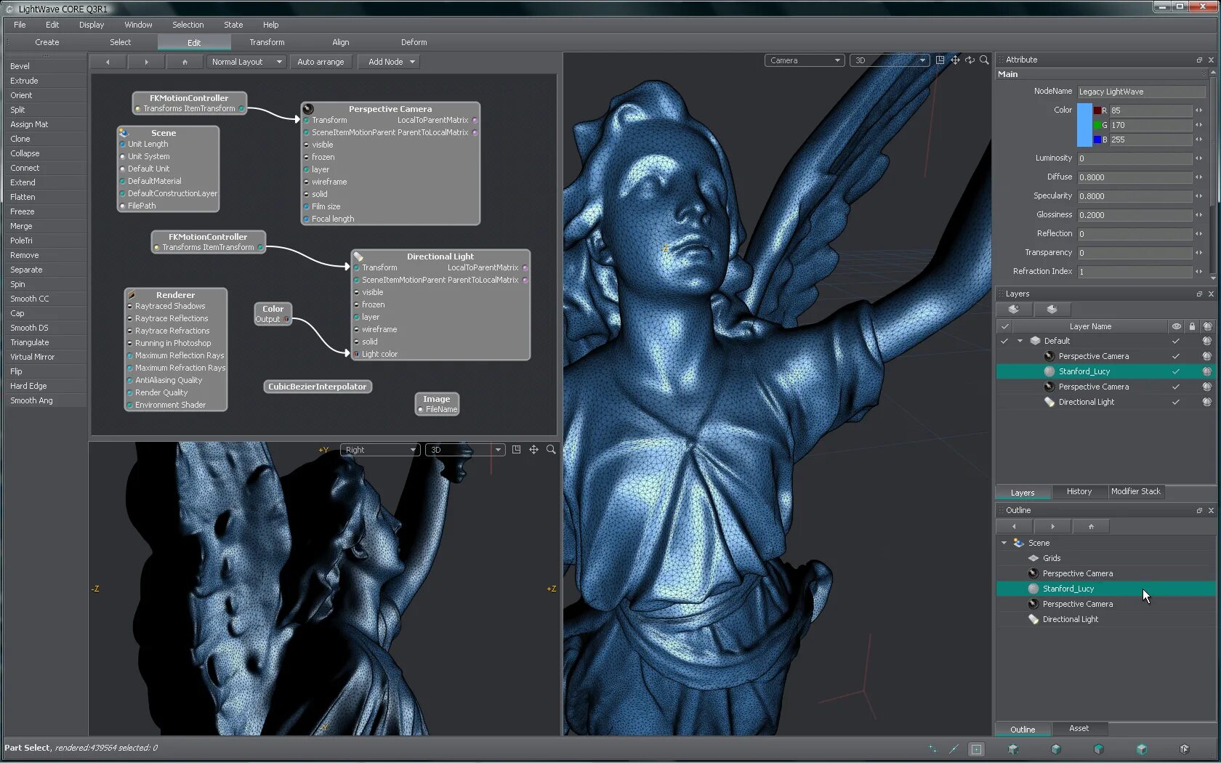Click the Specularity value slider arrows
This screenshot has width=1221, height=763.
(1198, 196)
